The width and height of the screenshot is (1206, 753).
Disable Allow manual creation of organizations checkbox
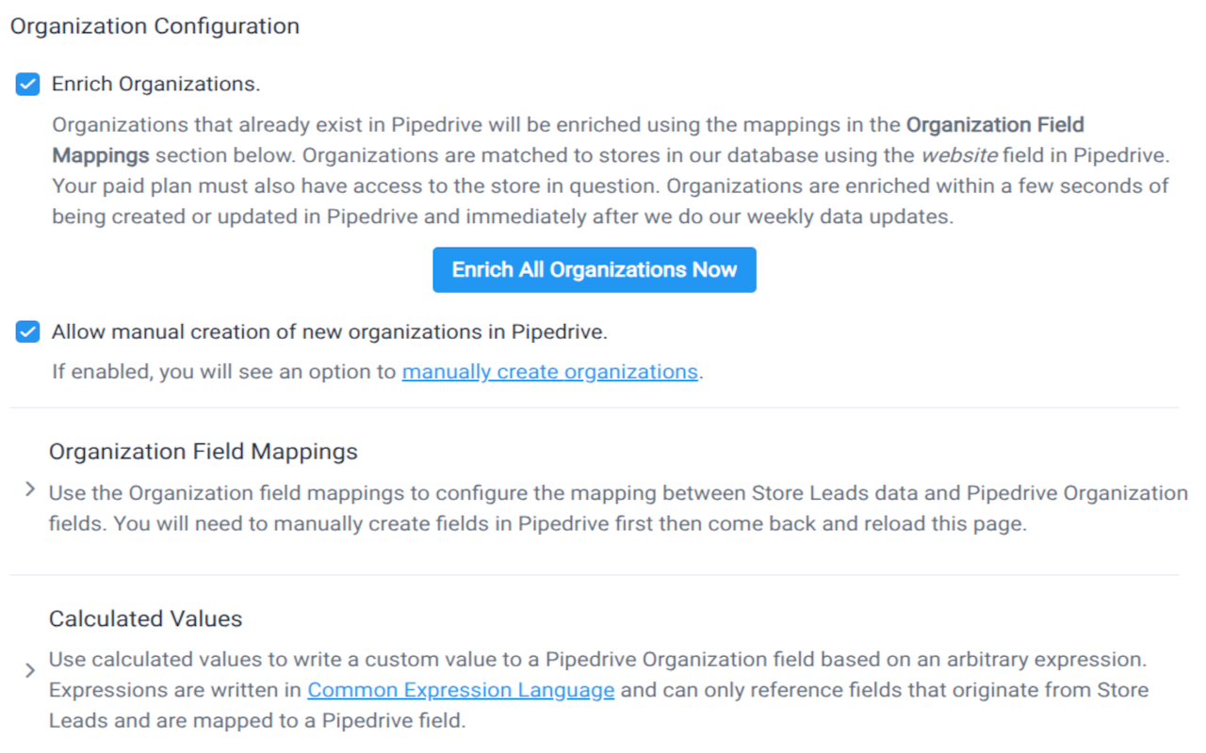pos(28,332)
